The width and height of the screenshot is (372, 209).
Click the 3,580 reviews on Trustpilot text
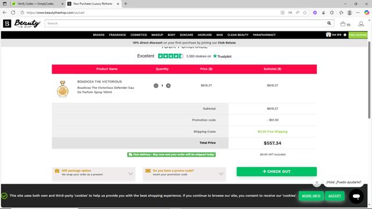[x=199, y=56]
